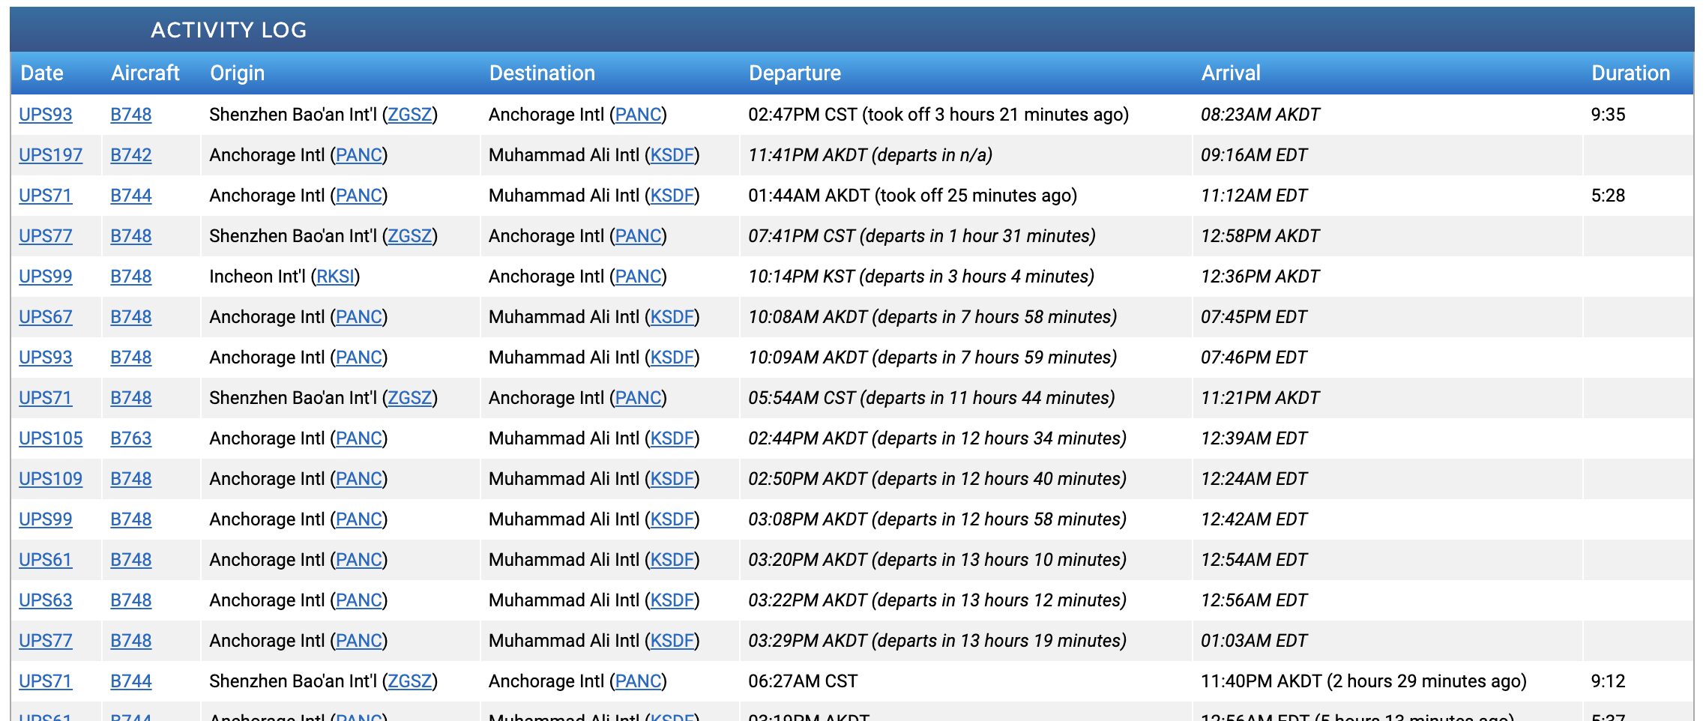This screenshot has height=721, width=1706.
Task: Click the ACTIVITY LOG title
Action: pos(229,30)
